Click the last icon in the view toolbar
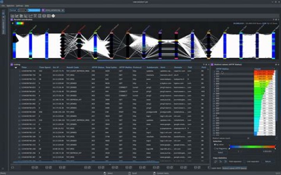The height and width of the screenshot is (175, 281). click(x=53, y=16)
